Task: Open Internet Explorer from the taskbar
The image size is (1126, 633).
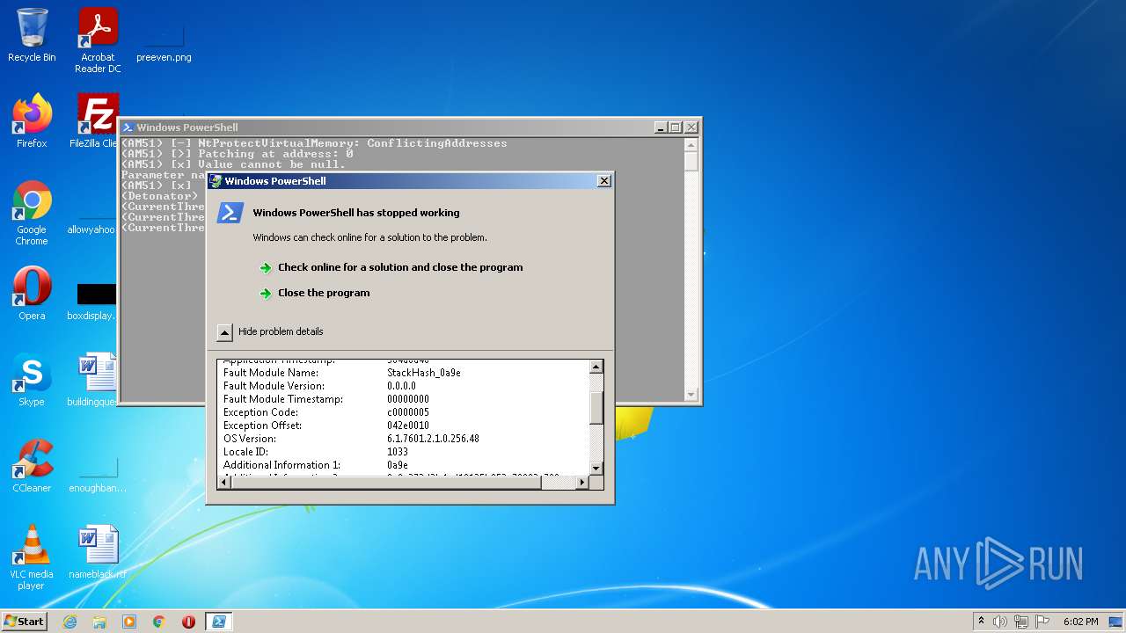Action: 69,622
